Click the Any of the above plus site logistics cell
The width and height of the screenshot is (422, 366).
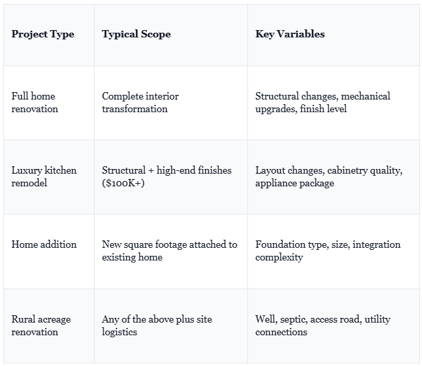pos(171,326)
